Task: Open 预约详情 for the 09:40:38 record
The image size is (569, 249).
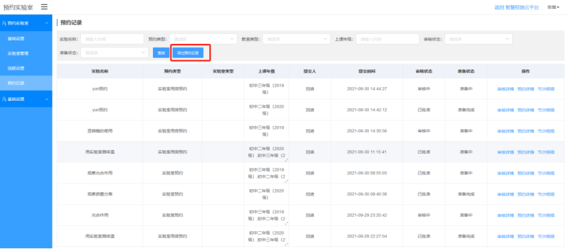Action: 525,194
